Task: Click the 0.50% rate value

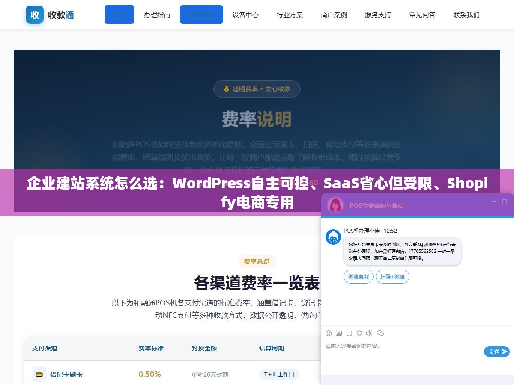Action: click(150, 374)
